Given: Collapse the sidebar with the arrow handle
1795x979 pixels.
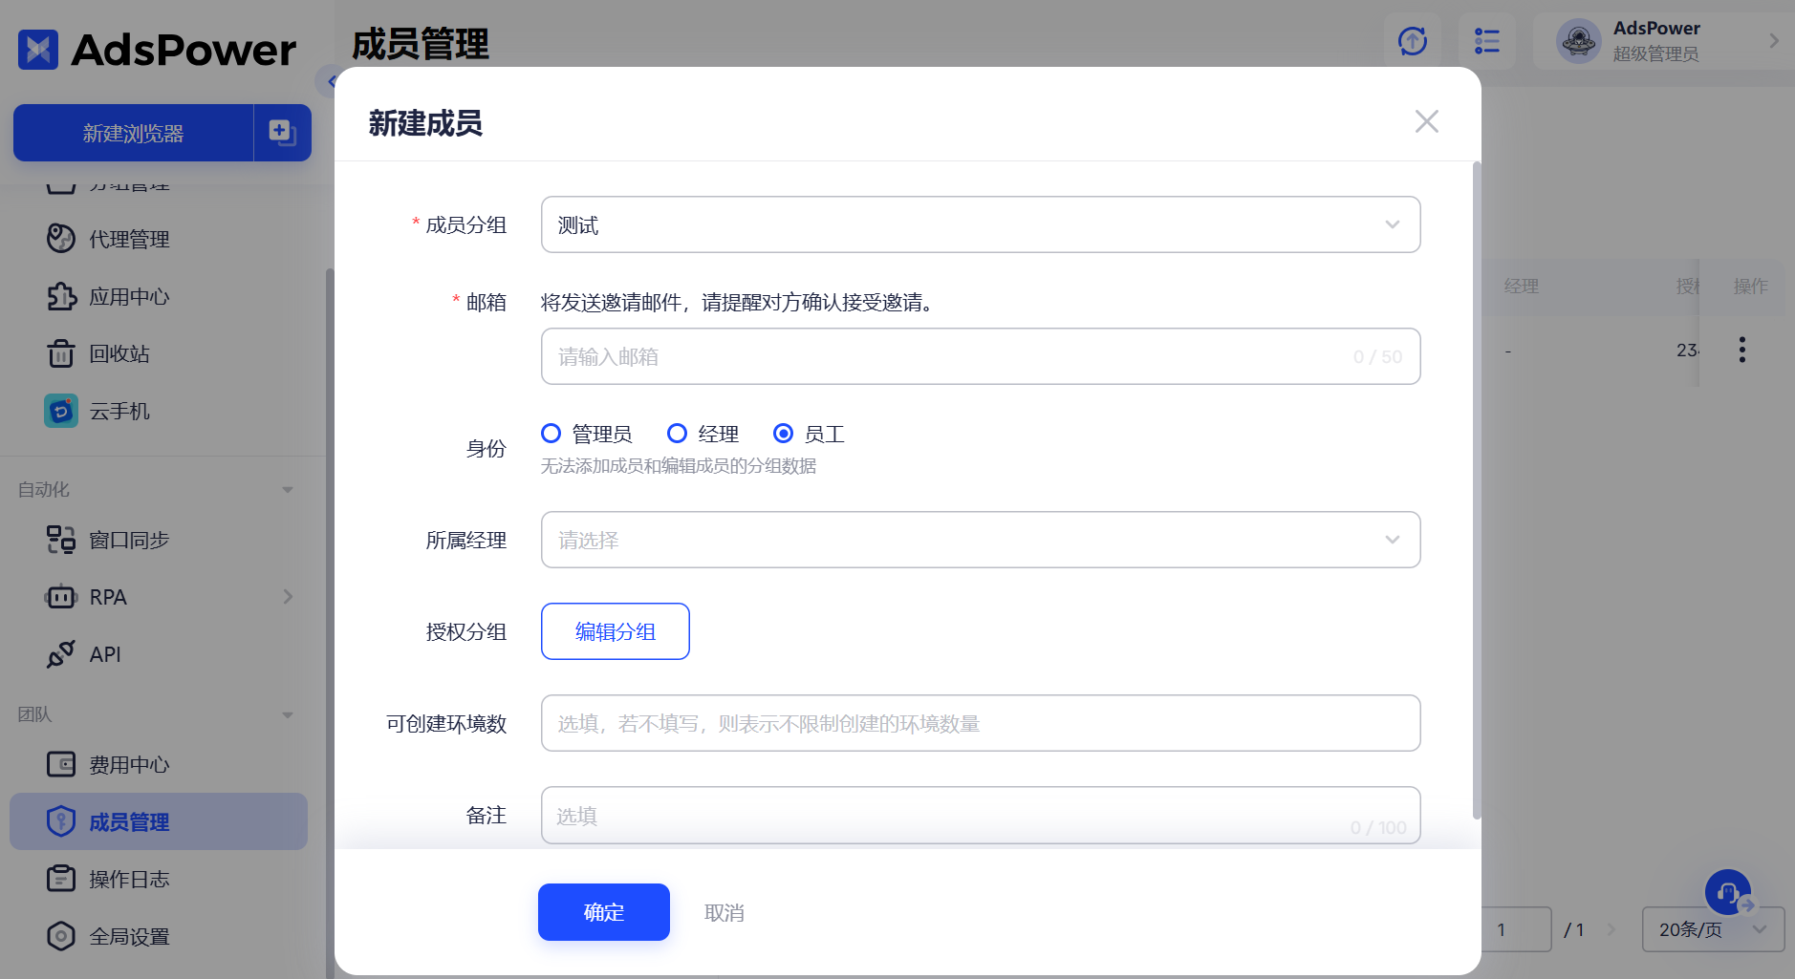Looking at the screenshot, I should click(327, 81).
